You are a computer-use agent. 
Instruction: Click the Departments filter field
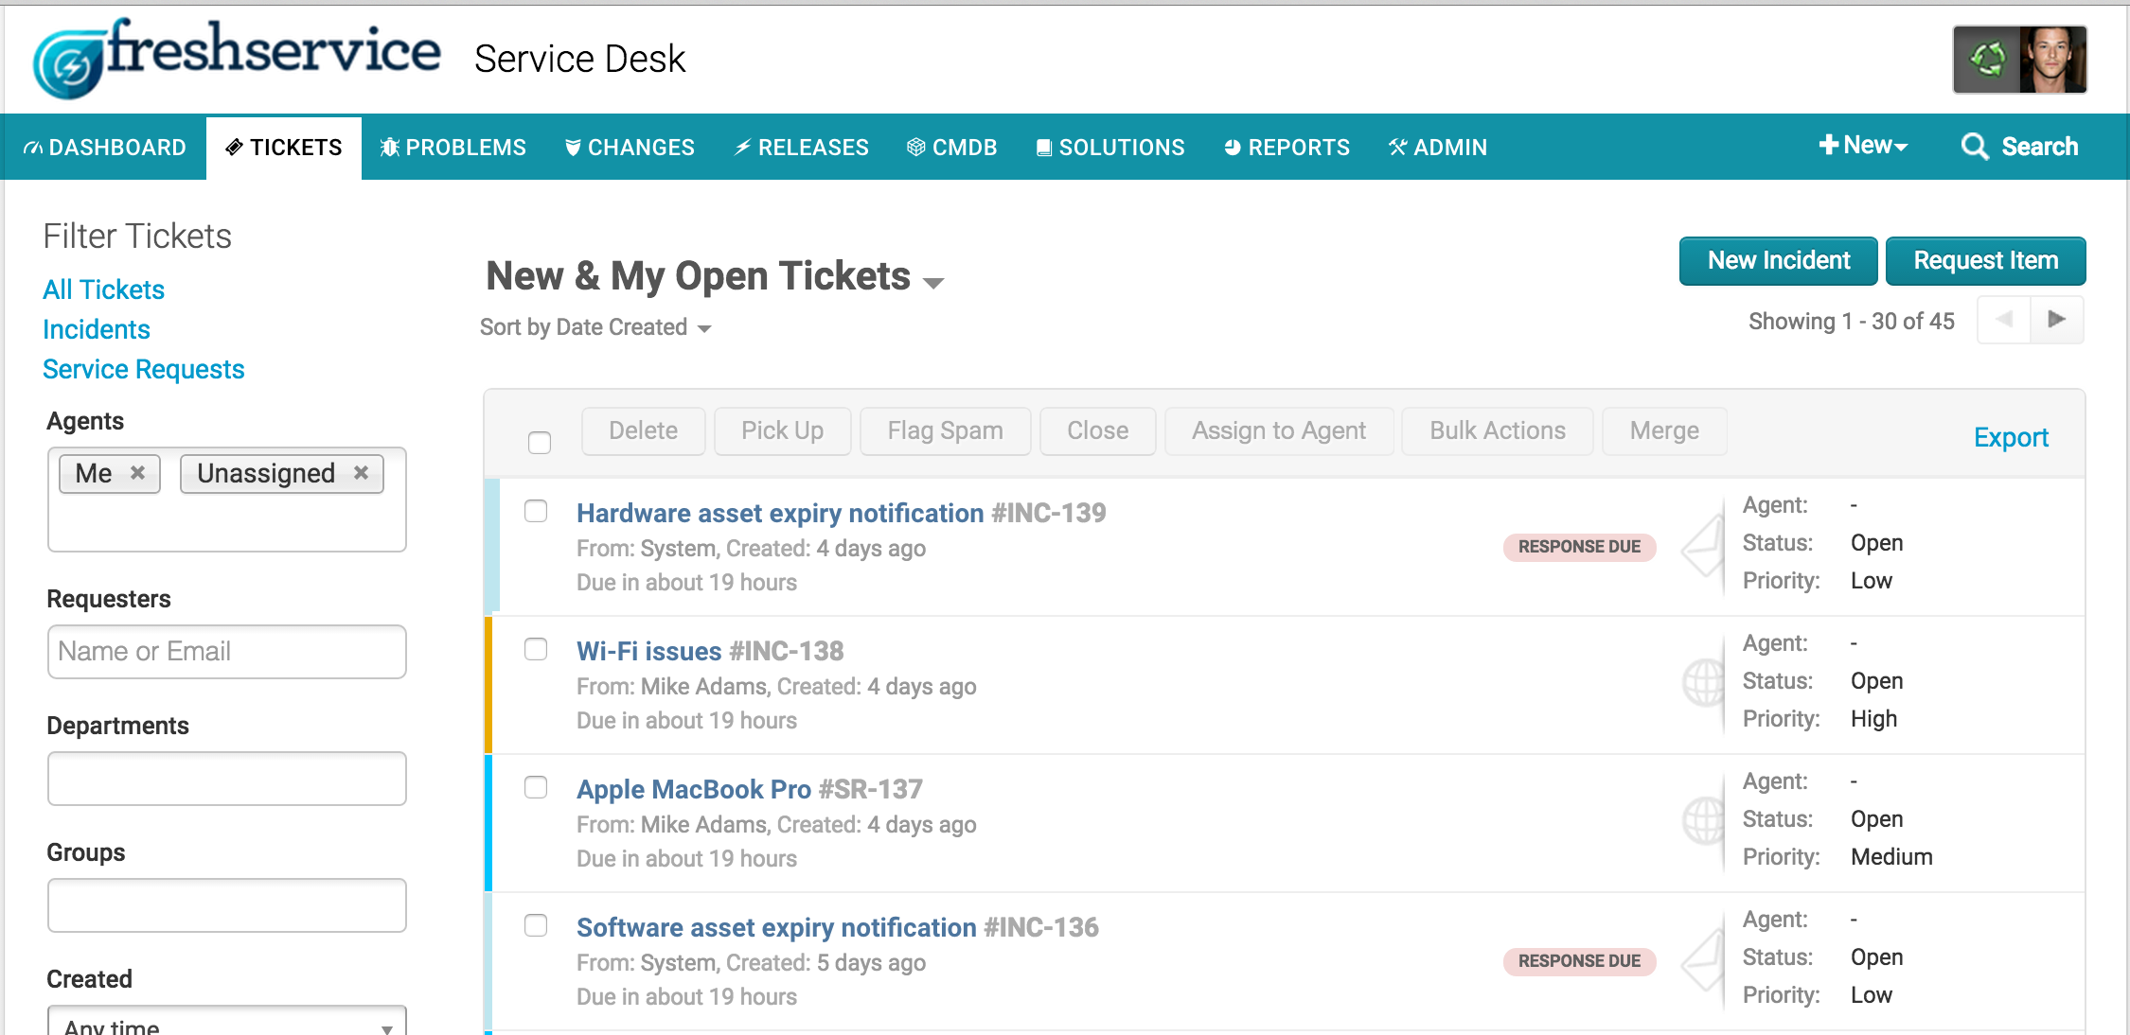pyautogui.click(x=227, y=779)
